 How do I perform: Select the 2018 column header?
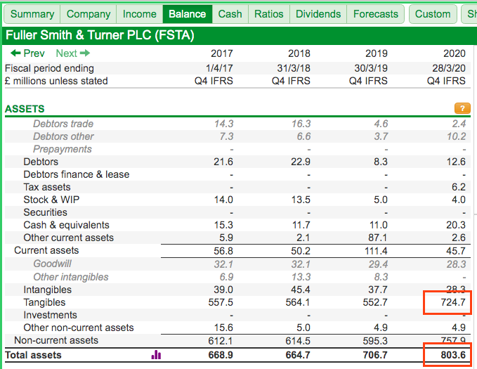pyautogui.click(x=299, y=53)
